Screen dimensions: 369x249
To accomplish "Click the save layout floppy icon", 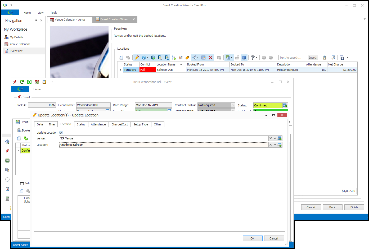I will pos(342,58).
